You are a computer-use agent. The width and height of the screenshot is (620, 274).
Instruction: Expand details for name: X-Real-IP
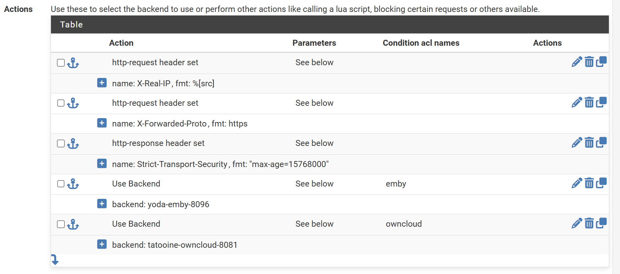click(102, 83)
